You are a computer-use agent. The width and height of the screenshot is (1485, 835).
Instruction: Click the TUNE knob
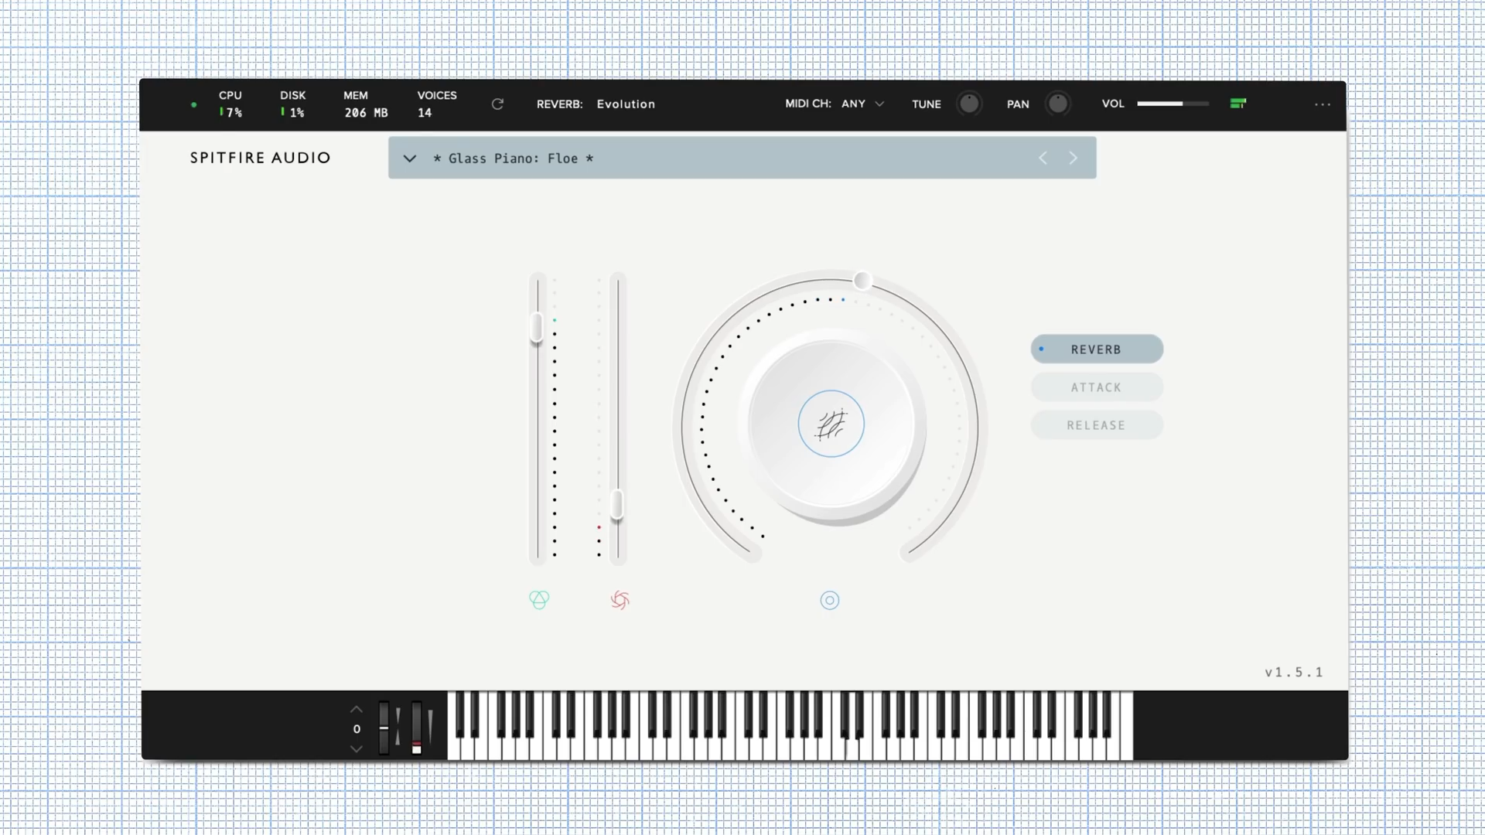(969, 104)
